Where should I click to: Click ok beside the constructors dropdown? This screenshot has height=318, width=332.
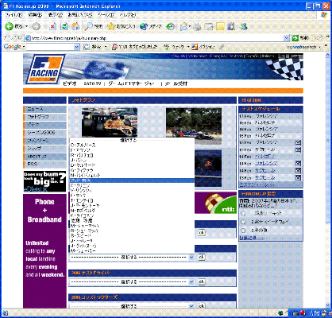click(202, 306)
